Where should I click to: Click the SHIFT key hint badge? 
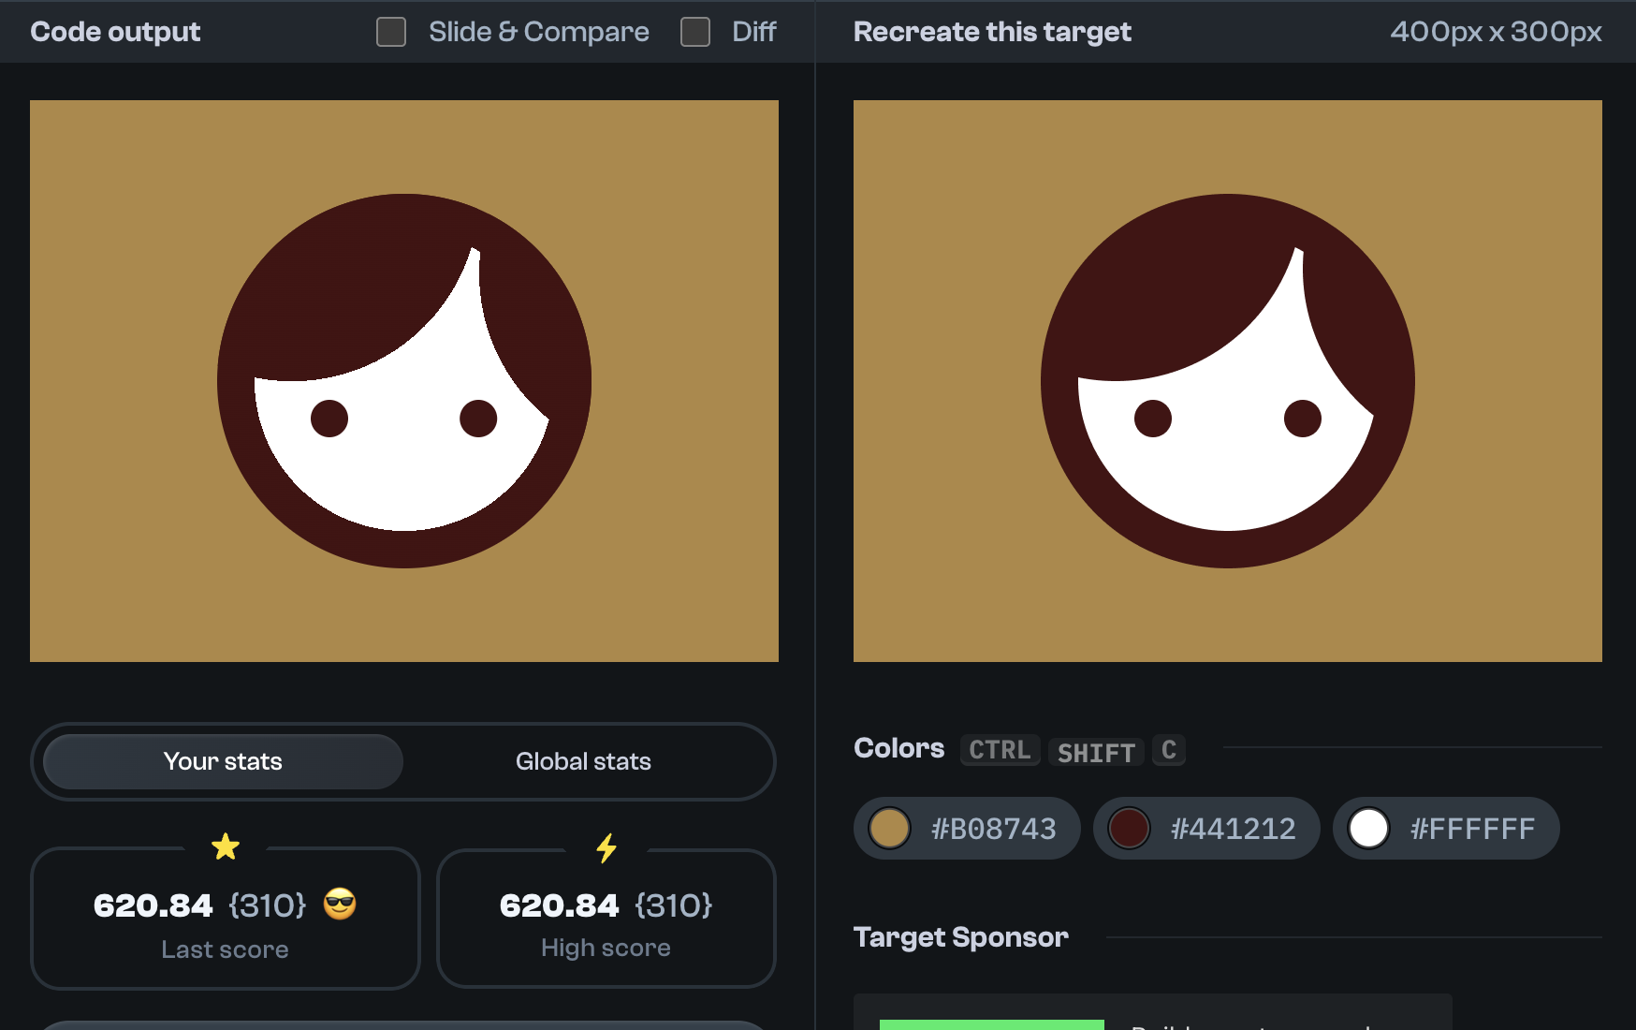(x=1096, y=752)
